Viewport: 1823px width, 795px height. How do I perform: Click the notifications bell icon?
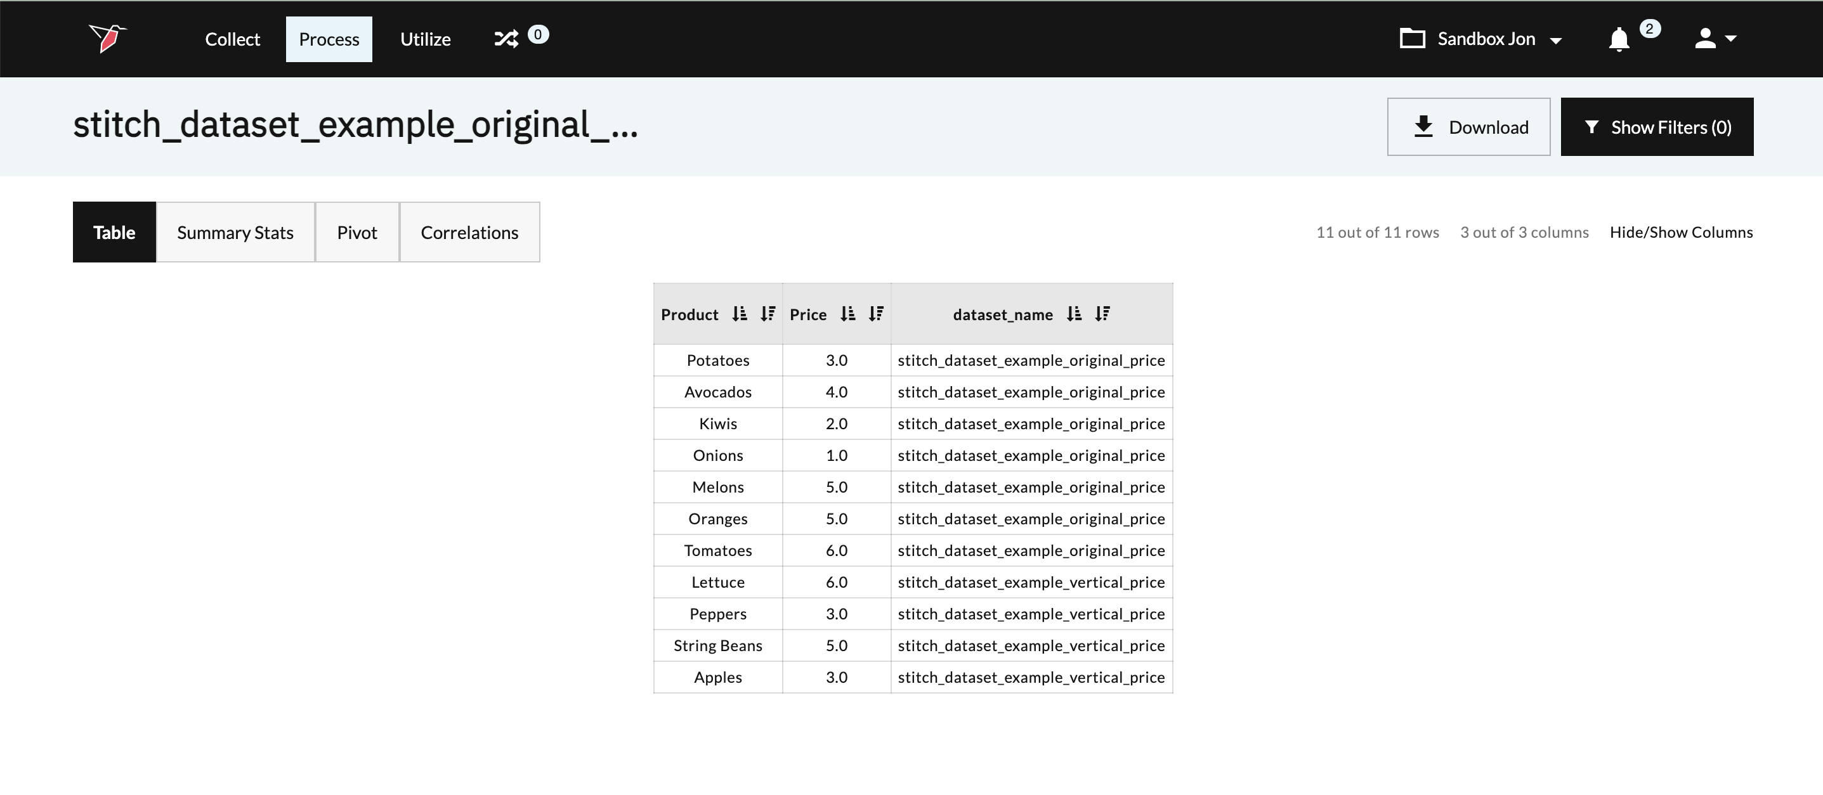pos(1619,39)
